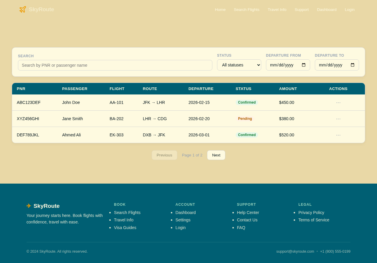The width and height of the screenshot is (377, 263).
Task: Open Help Center footer link
Action: coord(248,213)
